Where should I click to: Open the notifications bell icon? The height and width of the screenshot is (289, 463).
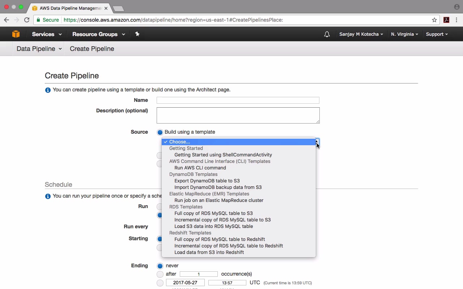(327, 34)
